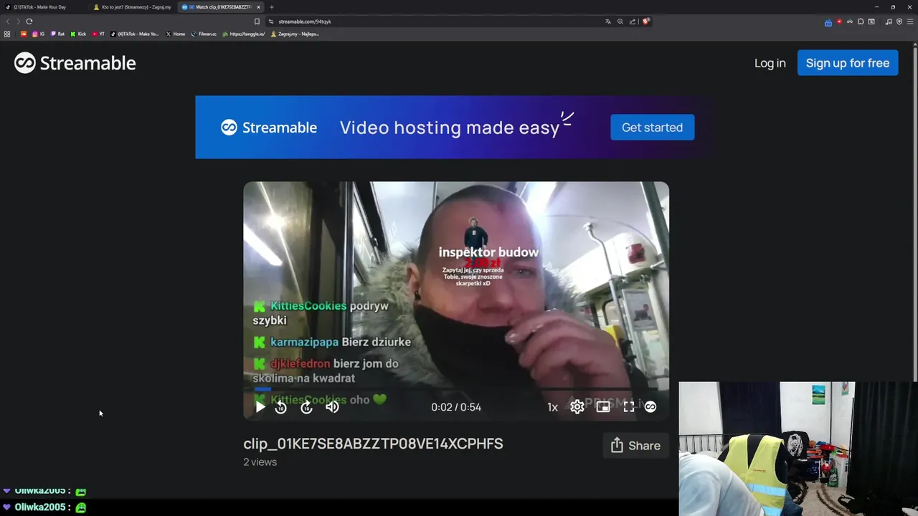Click the page vertical scrollbar

(915, 215)
